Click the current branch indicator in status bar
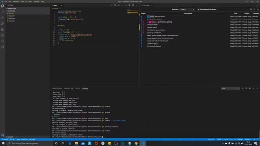260x146 pixels. (x=5, y=140)
